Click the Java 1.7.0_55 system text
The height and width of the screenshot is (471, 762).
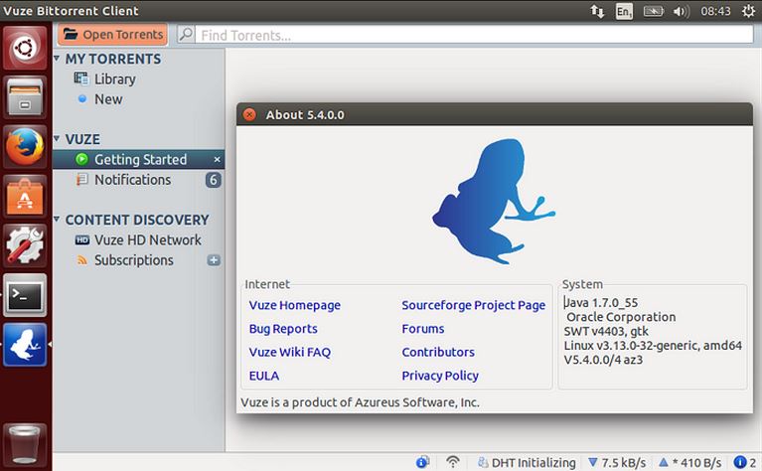coord(601,303)
